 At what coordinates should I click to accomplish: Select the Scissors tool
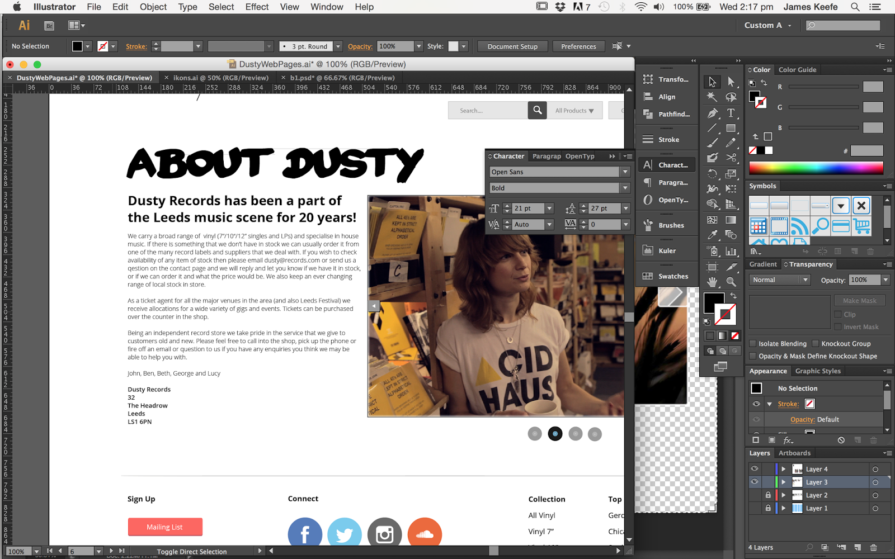point(731,158)
